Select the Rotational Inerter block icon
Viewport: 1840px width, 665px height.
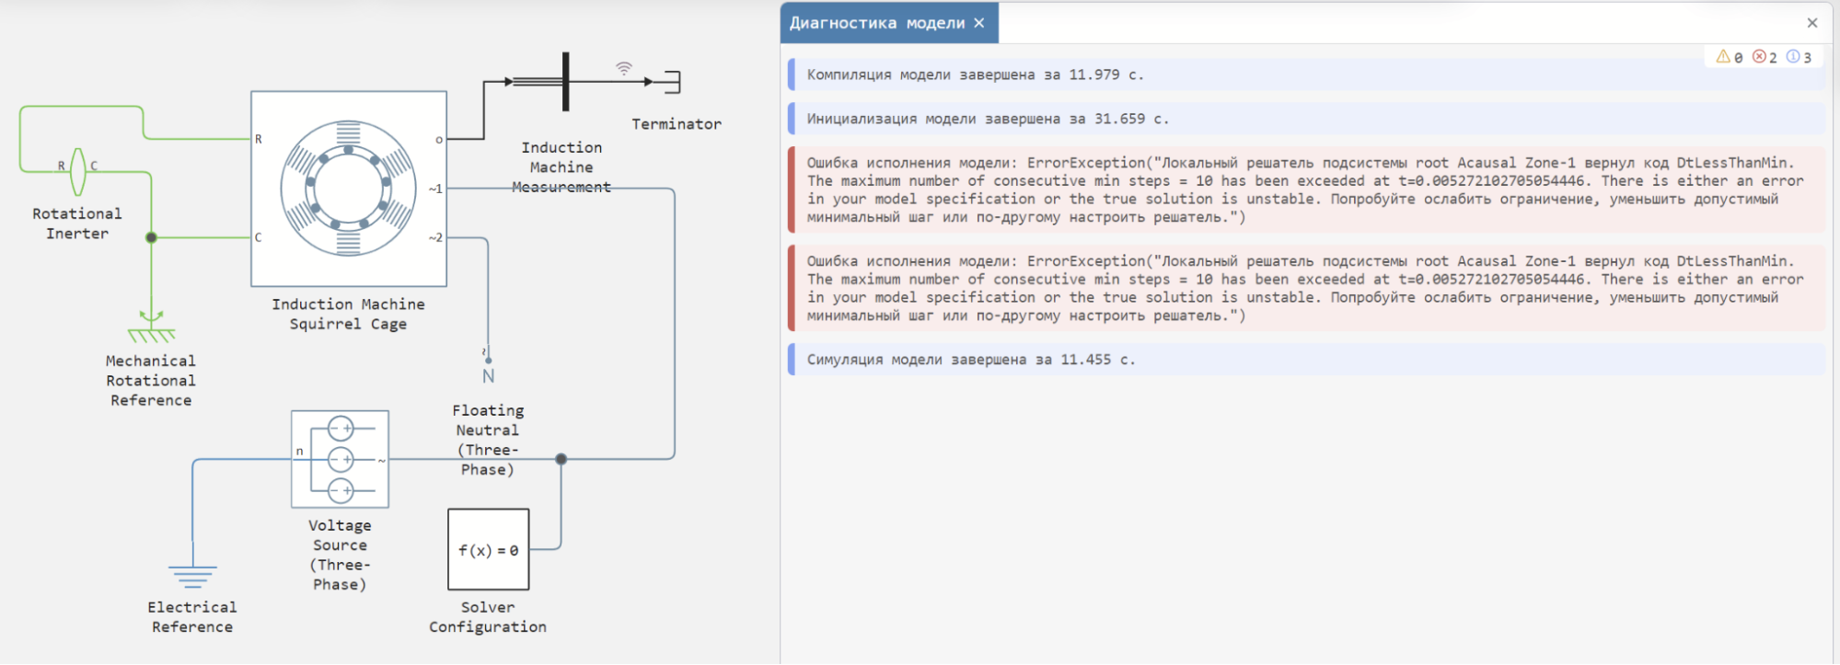click(78, 172)
